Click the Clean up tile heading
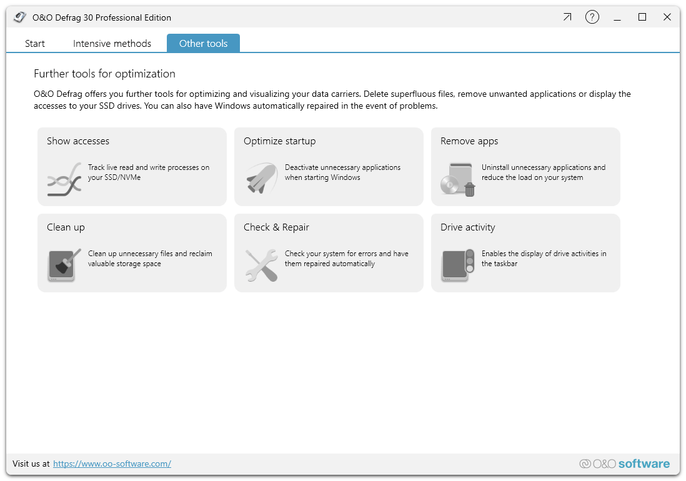Viewport: 686px width, 481px height. [x=66, y=227]
